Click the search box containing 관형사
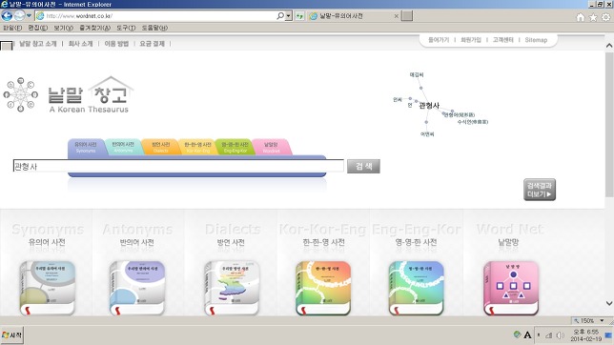Viewport: 614px width, 345px height. (x=178, y=166)
